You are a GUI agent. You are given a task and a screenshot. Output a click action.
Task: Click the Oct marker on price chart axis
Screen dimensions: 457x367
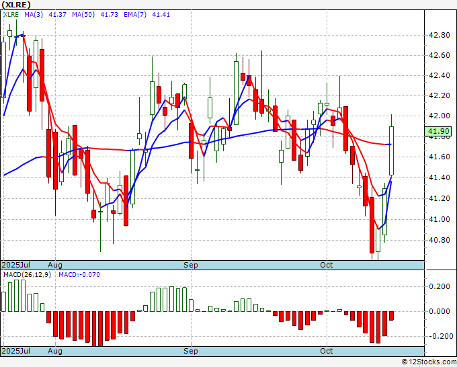pyautogui.click(x=327, y=266)
